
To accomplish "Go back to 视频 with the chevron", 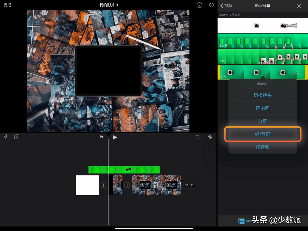I will pos(226,5).
